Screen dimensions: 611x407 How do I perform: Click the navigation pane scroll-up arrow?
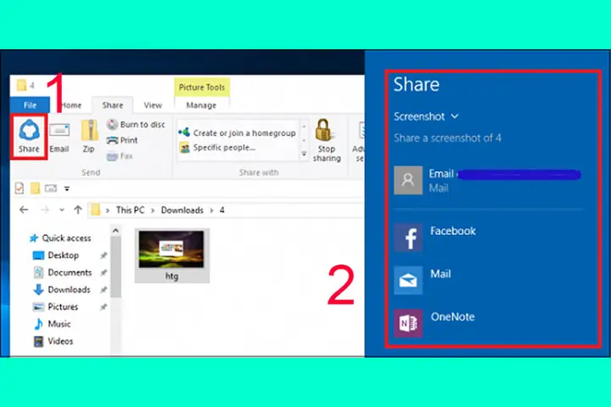click(115, 231)
